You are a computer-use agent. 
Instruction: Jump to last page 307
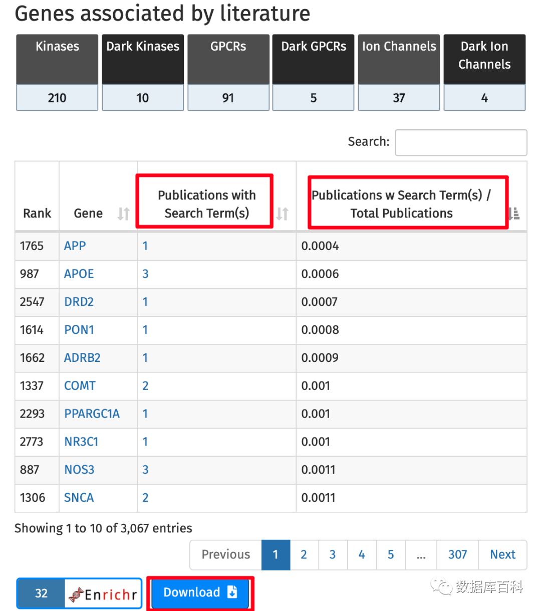click(457, 555)
